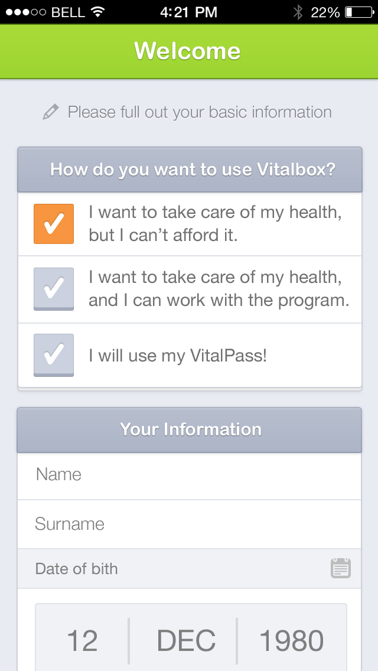Click the pencil icon beside the instructions
Screen dimensions: 378x671
51,112
